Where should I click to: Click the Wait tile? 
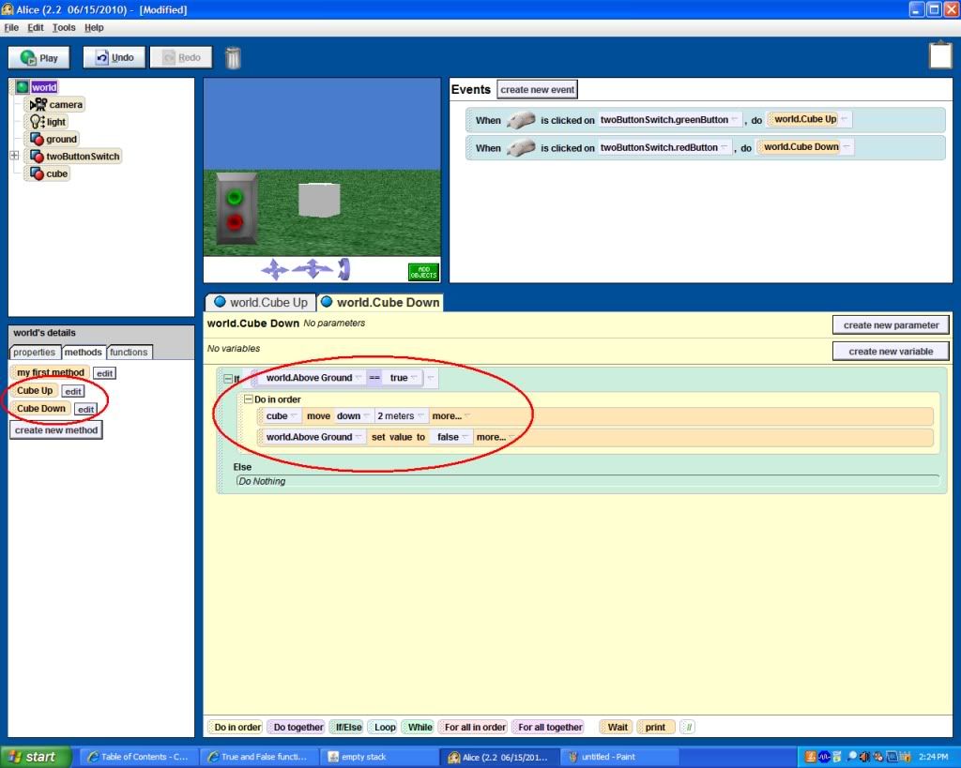tap(618, 727)
